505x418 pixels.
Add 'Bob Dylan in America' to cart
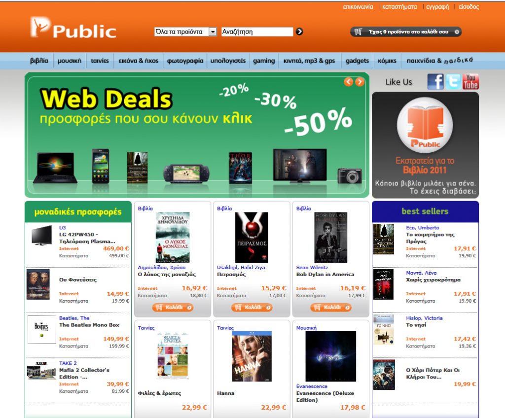pos(331,308)
